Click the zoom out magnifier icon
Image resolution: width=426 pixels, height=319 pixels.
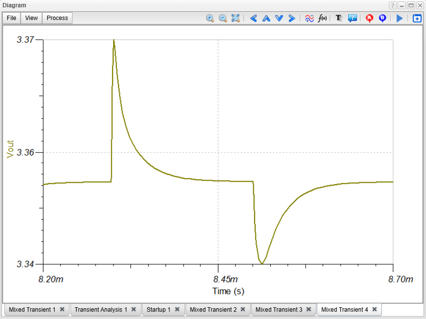point(223,18)
